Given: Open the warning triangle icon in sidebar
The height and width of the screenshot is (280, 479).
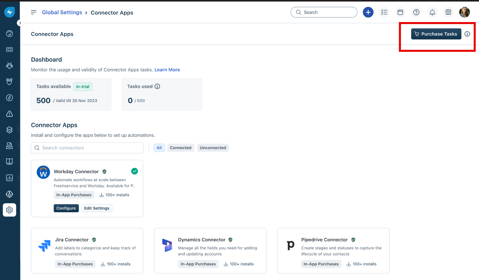Looking at the screenshot, I should point(9,114).
